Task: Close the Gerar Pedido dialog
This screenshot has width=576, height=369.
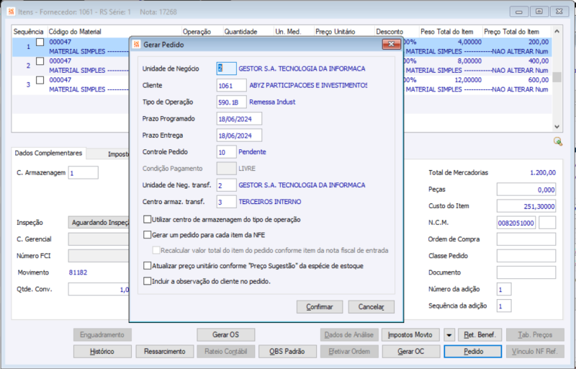Action: click(391, 44)
